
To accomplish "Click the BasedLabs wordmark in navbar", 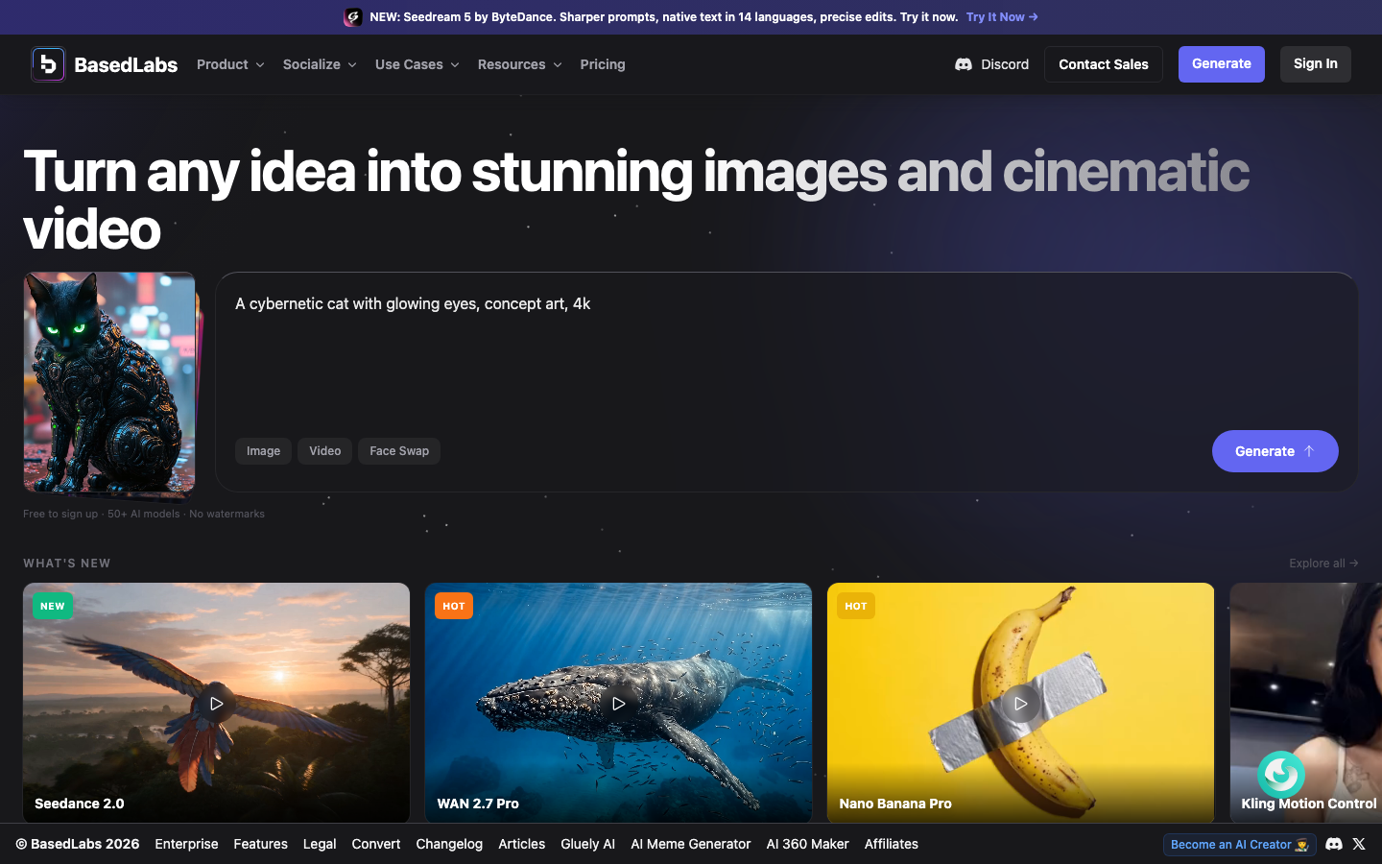I will pyautogui.click(x=126, y=64).
